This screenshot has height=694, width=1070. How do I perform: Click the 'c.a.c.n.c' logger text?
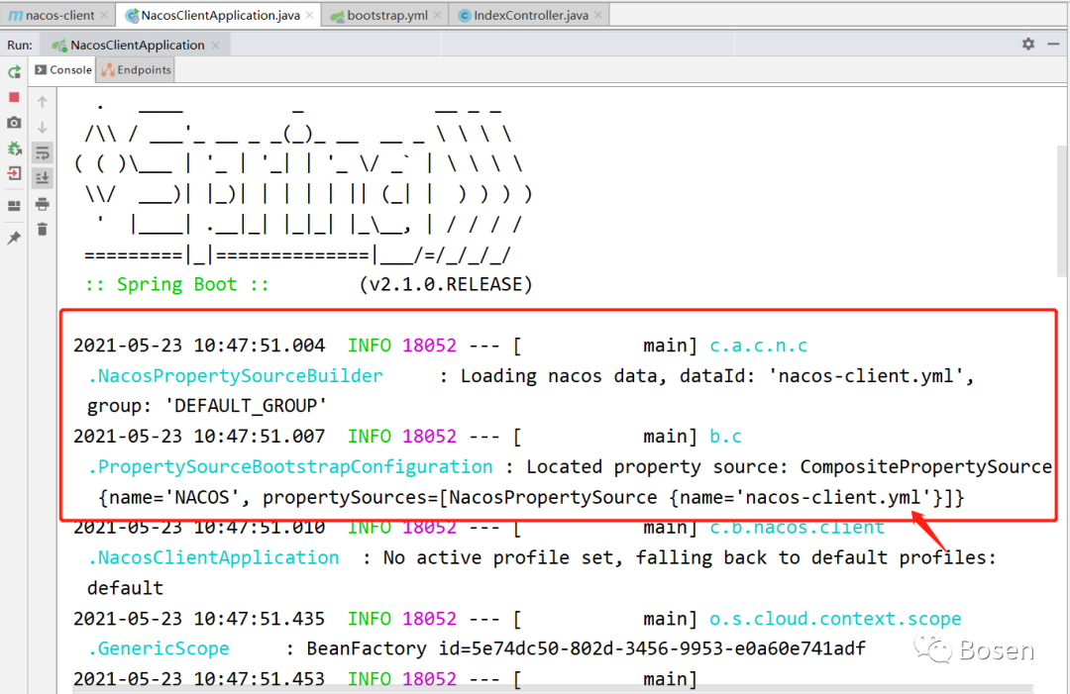coord(758,346)
